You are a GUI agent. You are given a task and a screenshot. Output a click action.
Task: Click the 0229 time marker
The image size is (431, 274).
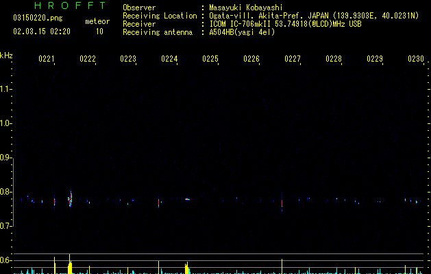tap(375, 59)
